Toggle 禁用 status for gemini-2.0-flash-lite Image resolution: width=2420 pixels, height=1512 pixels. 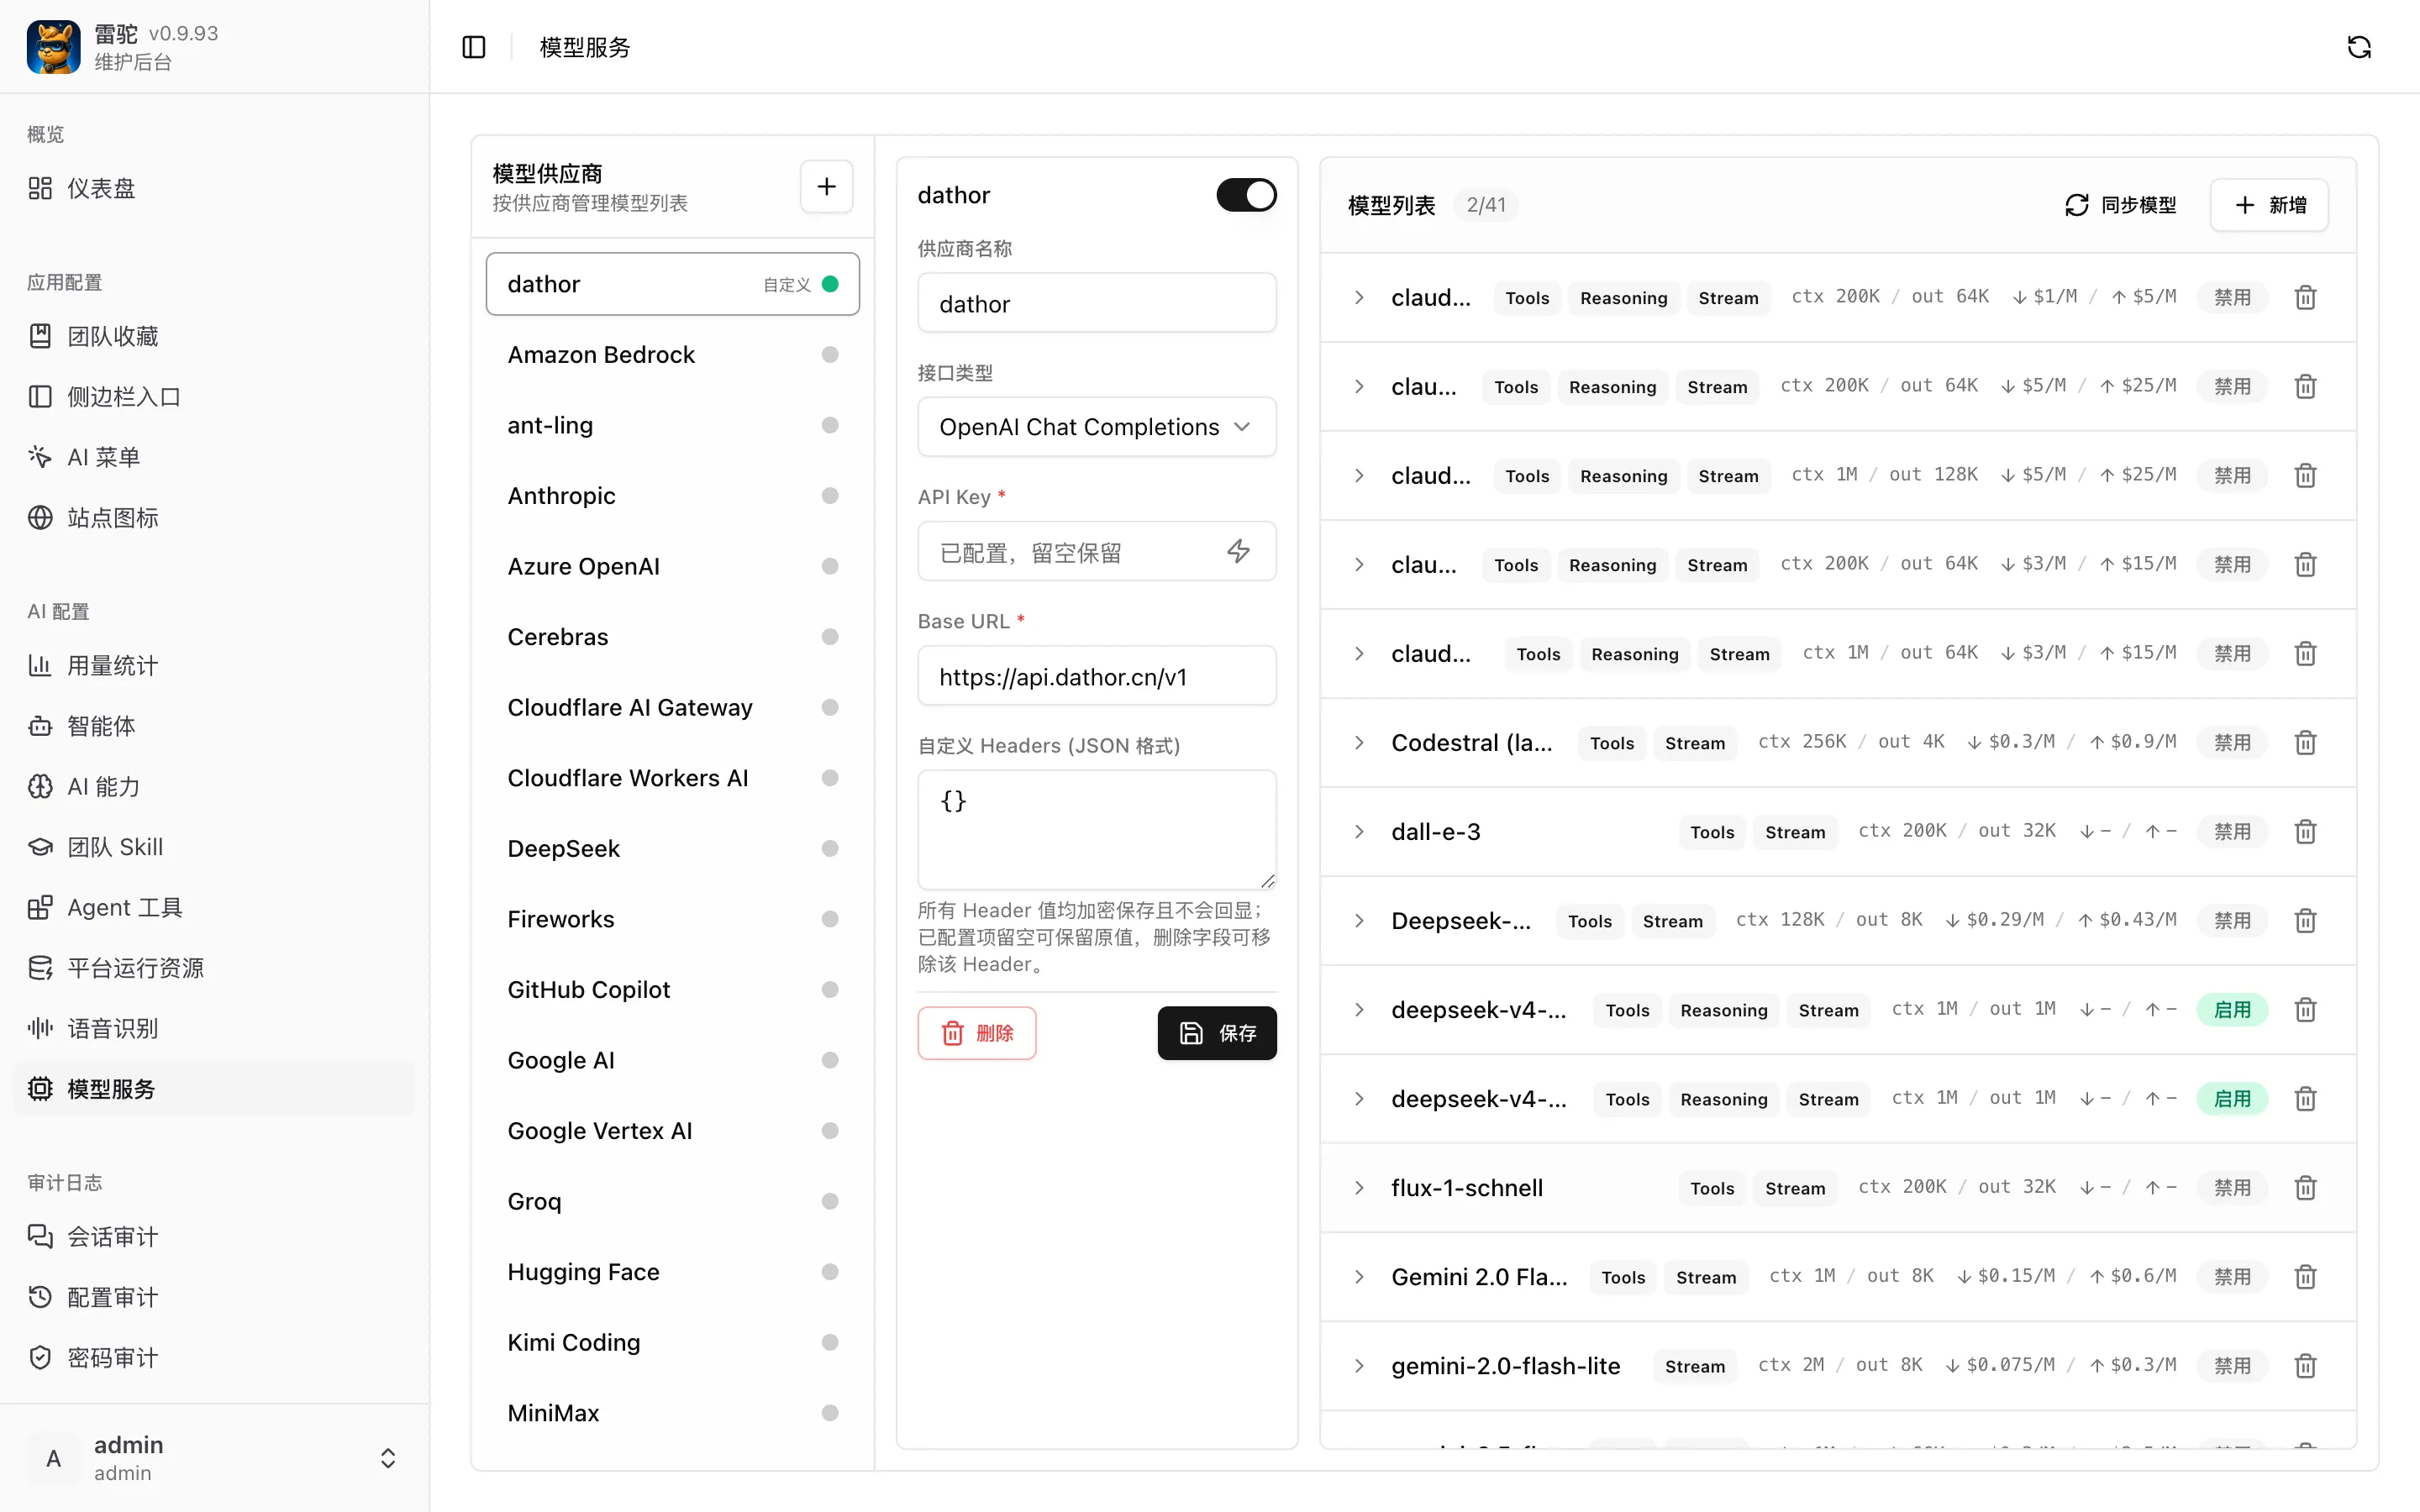point(2232,1366)
